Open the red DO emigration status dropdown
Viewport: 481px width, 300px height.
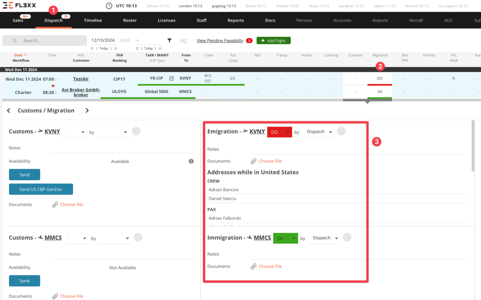[280, 132]
